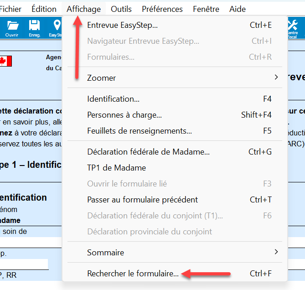Open the Outils menu
This screenshot has height=290, width=305.
121,9
